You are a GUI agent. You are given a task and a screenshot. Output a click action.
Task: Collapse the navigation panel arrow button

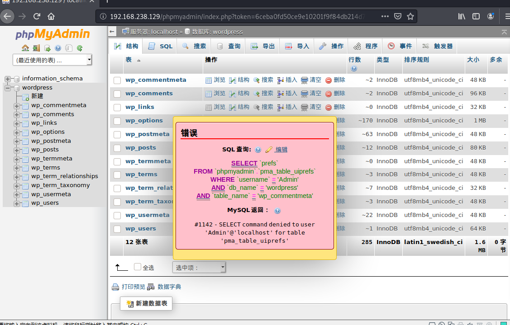(x=112, y=32)
